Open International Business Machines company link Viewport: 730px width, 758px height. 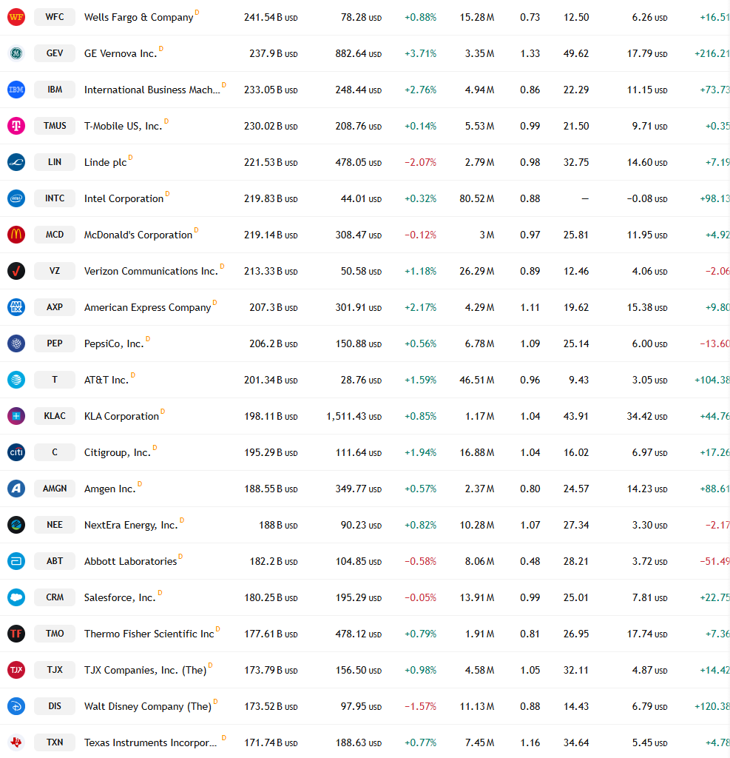(x=152, y=90)
